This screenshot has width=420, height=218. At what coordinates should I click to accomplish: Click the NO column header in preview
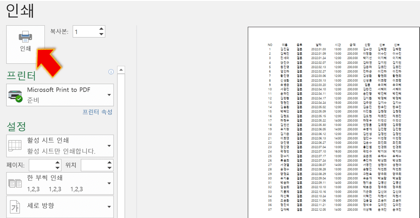(270, 45)
